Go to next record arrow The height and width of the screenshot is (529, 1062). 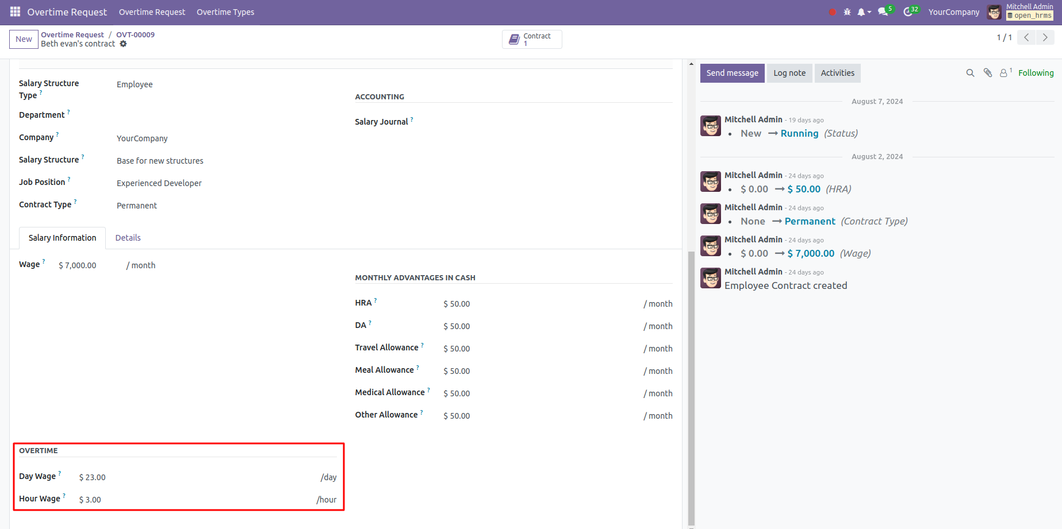click(1045, 38)
